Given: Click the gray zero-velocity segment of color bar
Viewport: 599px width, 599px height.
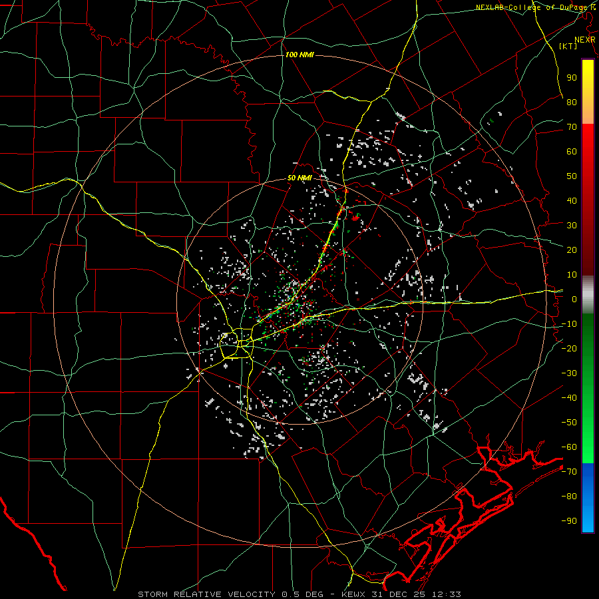Looking at the screenshot, I should click(588, 295).
